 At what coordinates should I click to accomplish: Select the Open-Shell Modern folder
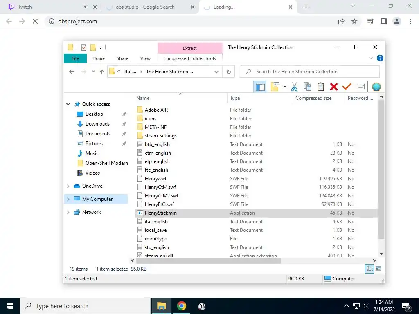click(107, 163)
